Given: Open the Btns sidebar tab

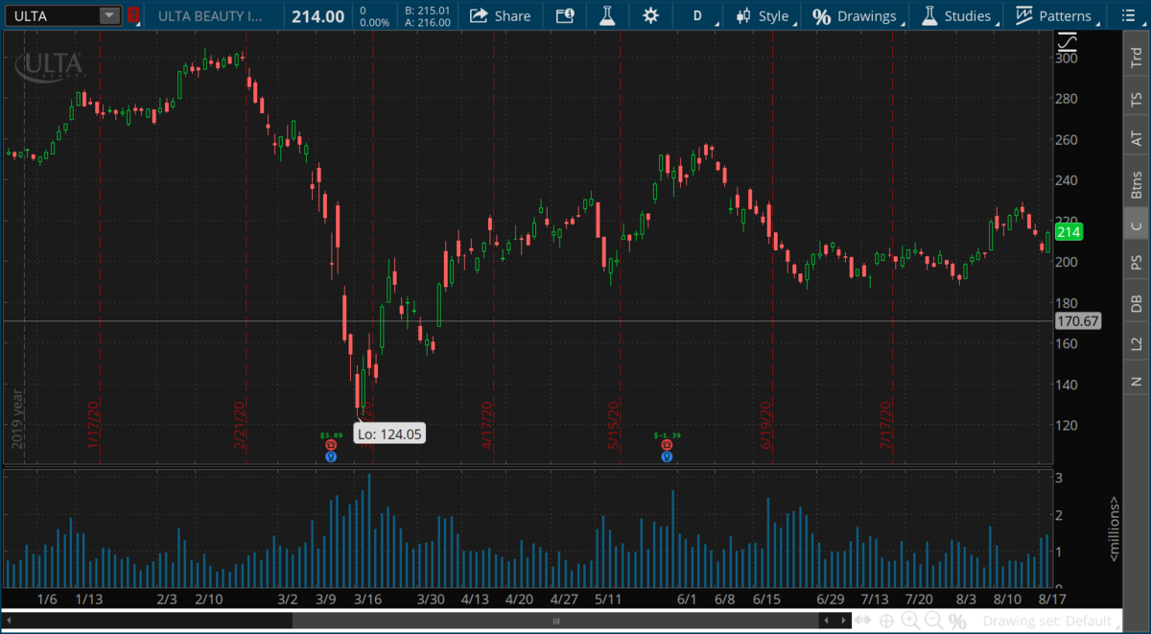Looking at the screenshot, I should (x=1137, y=183).
